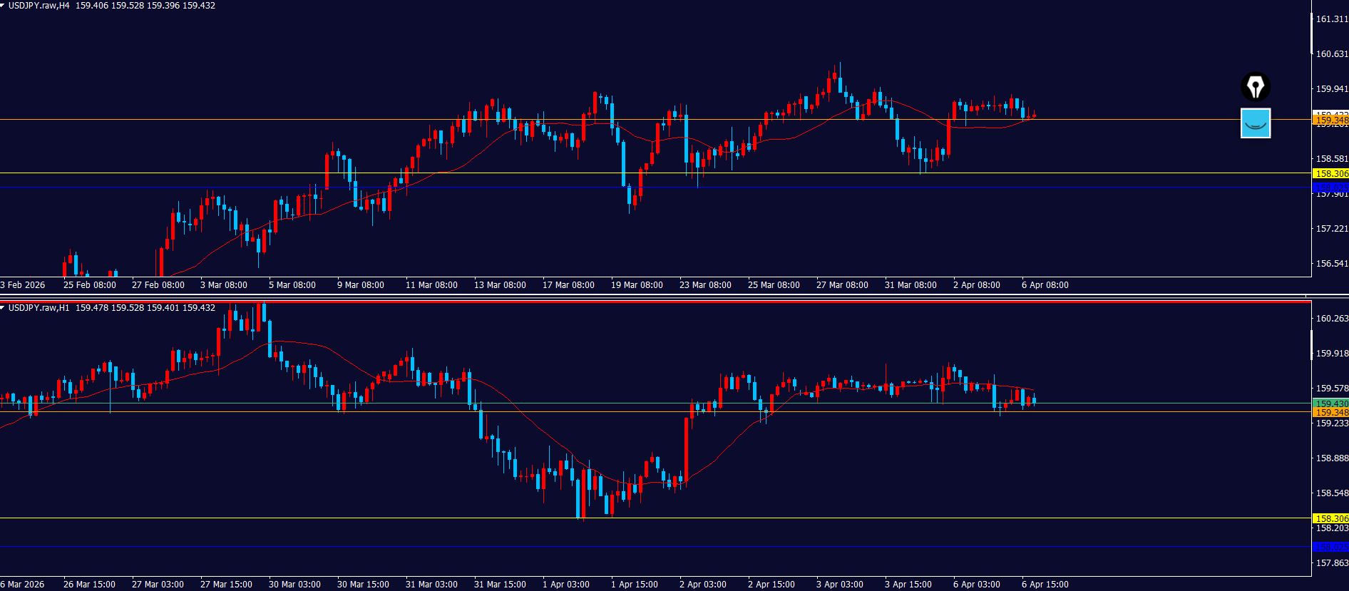Click green 159.430 price label in H1 chart
This screenshot has width=1349, height=591.
1330,404
